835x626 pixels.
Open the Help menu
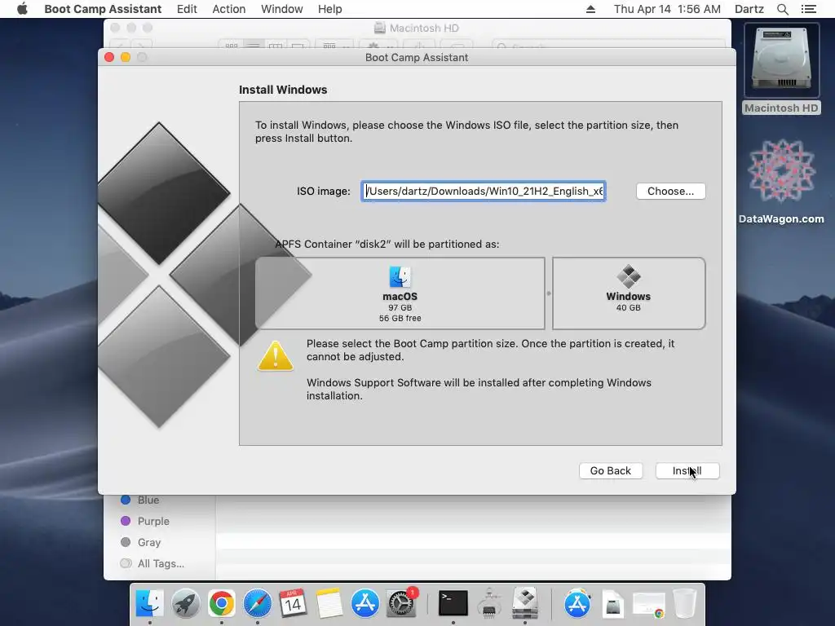(329, 9)
